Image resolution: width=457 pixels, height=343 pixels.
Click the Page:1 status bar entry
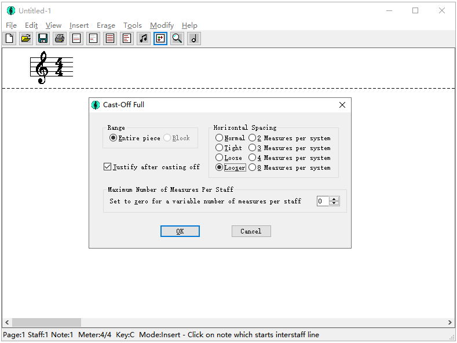click(x=14, y=334)
